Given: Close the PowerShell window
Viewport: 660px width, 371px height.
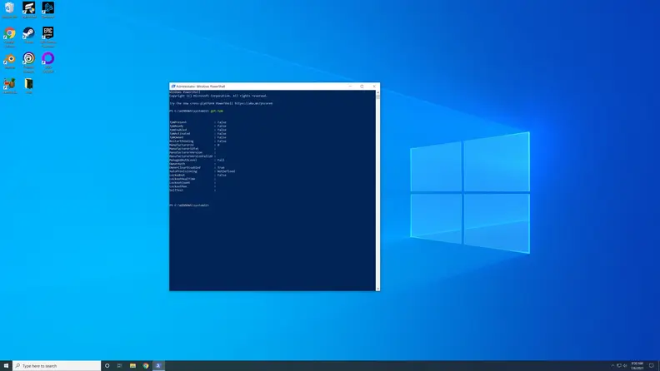Looking at the screenshot, I should [374, 87].
